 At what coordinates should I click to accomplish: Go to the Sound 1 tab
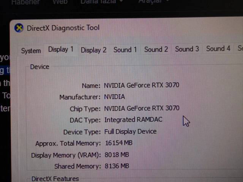125,50
